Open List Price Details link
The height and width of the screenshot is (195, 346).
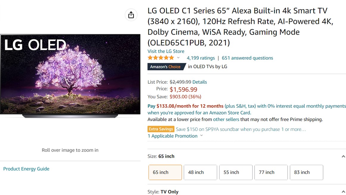(x=200, y=82)
